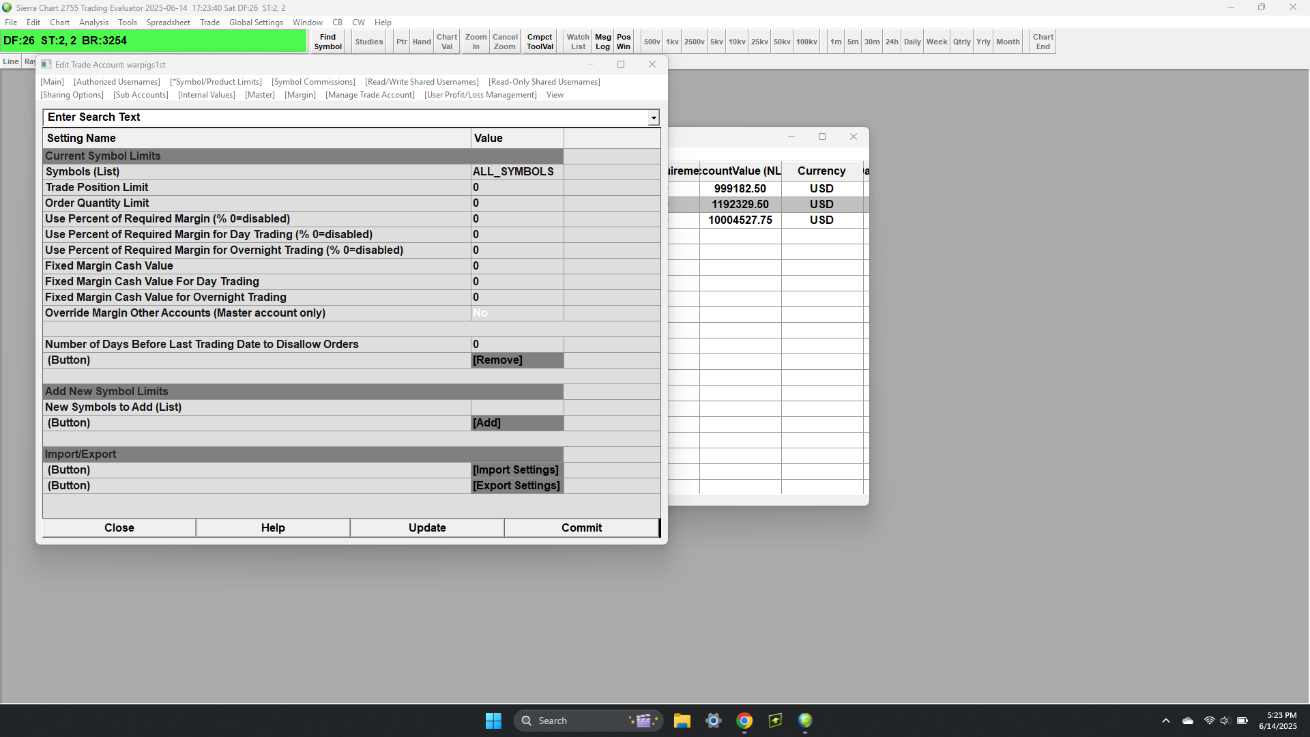
Task: Click the Find Symbol toolbar button
Action: (327, 42)
